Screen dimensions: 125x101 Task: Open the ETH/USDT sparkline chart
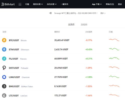[x=114, y=49]
